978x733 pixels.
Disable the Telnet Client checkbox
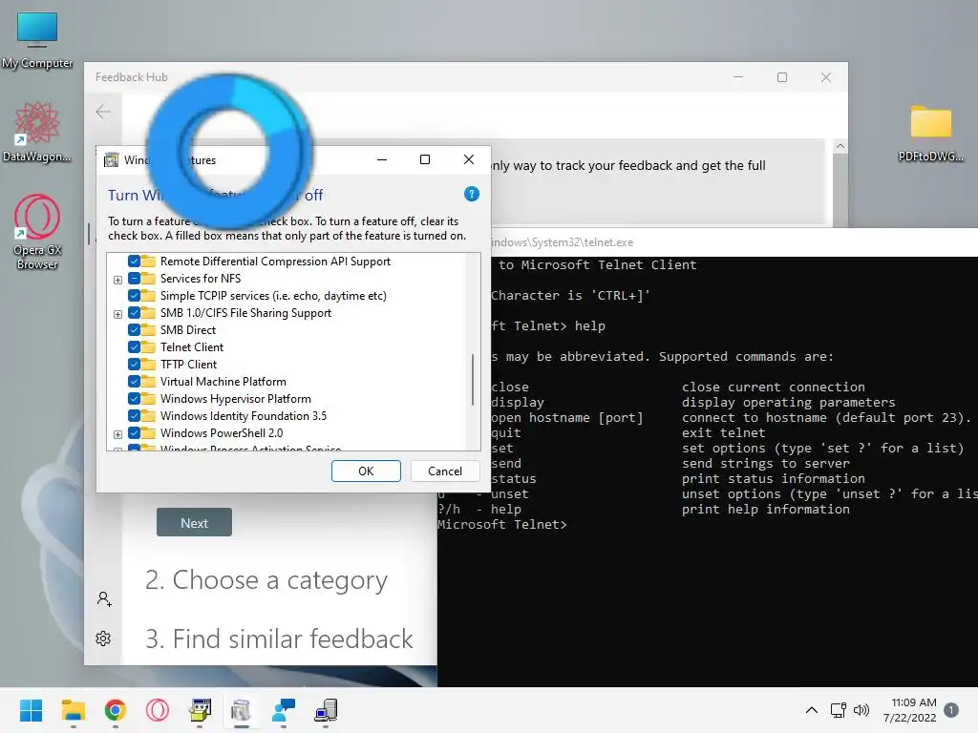(134, 347)
